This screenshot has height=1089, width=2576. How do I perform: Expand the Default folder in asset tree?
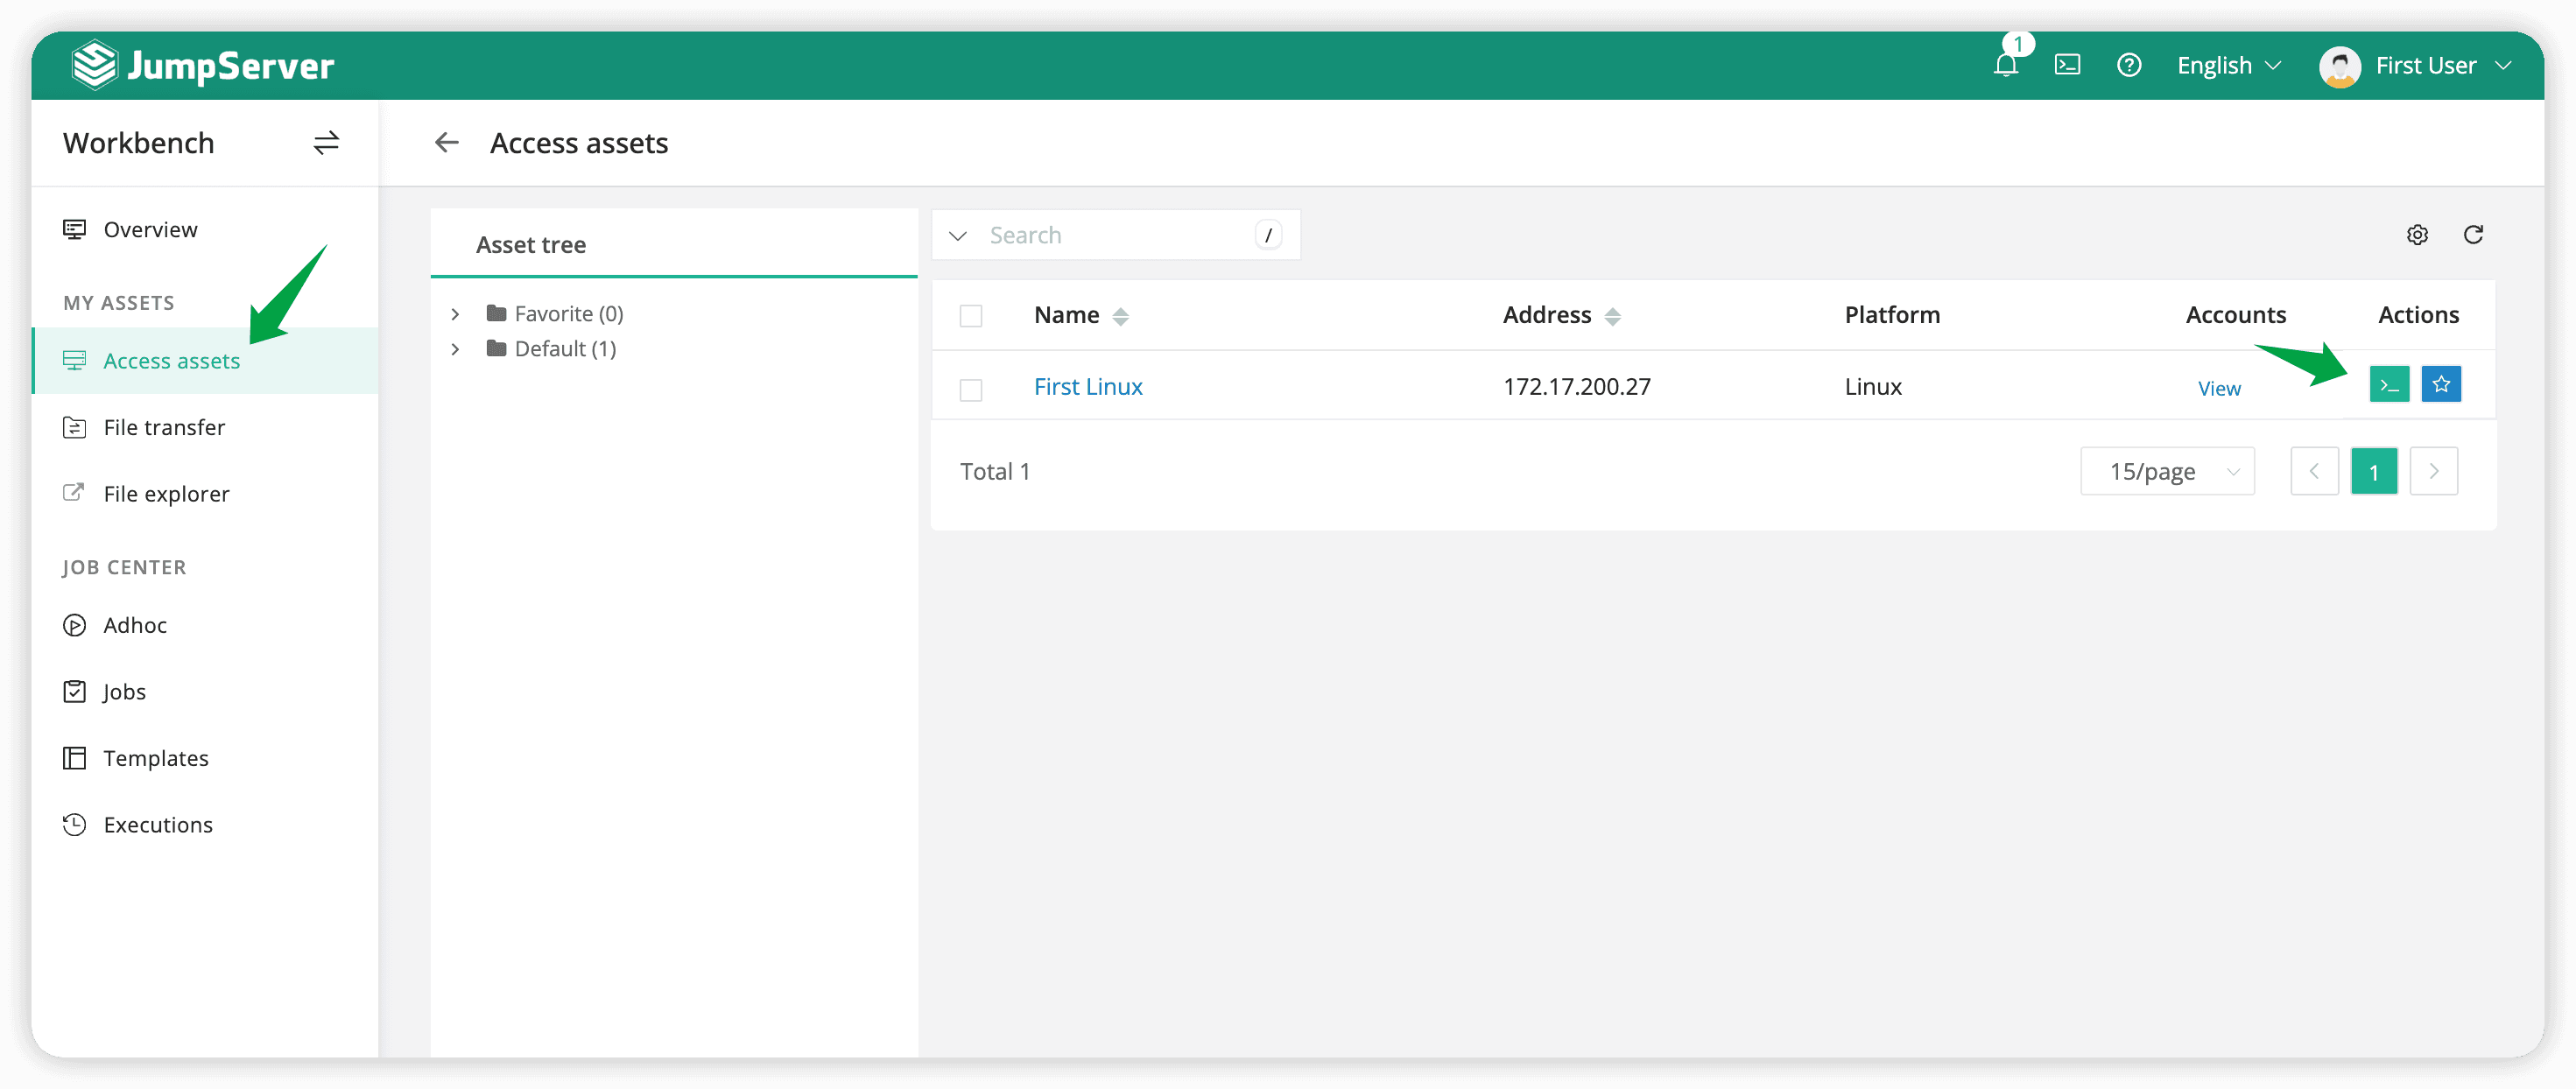pyautogui.click(x=455, y=348)
